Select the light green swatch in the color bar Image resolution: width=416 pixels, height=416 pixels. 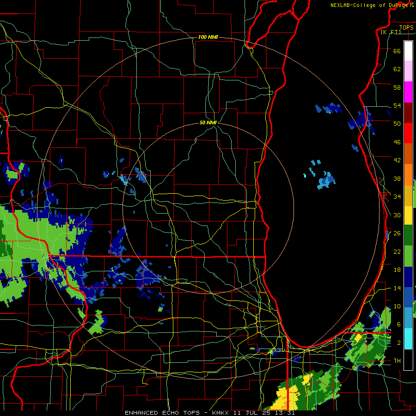tap(408, 256)
